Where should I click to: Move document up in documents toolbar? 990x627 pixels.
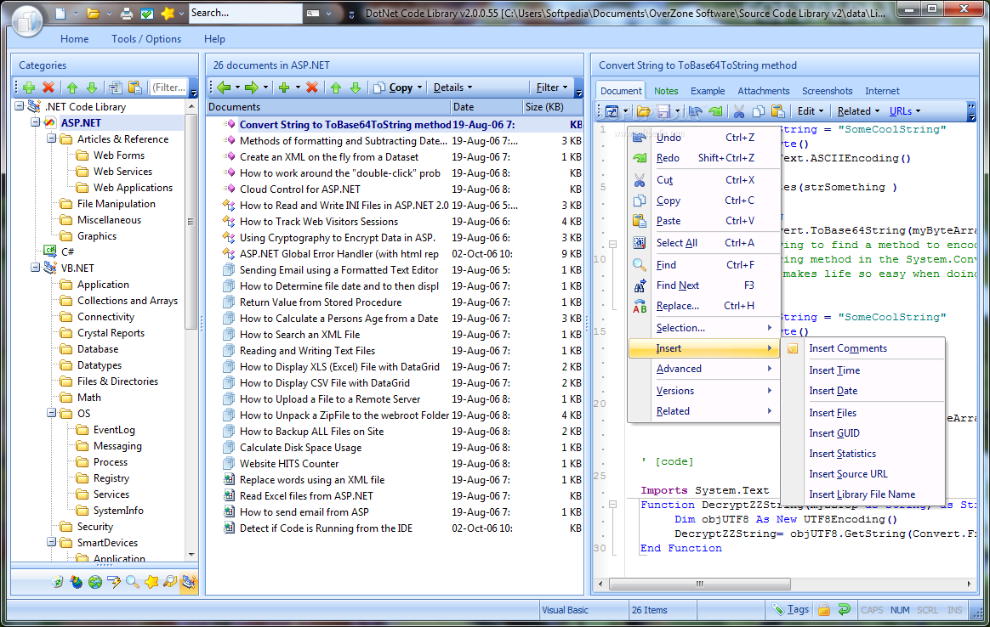[x=336, y=87]
